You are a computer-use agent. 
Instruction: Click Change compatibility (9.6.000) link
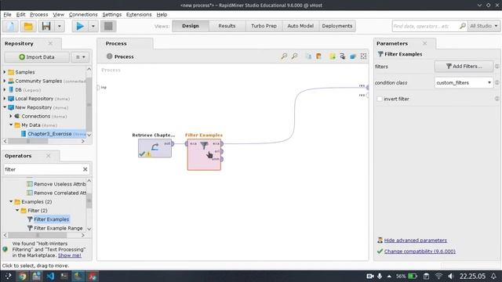point(420,251)
